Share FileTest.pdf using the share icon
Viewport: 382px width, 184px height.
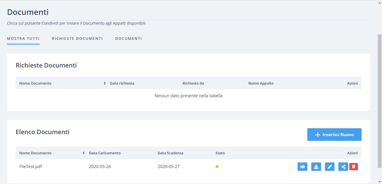click(343, 167)
